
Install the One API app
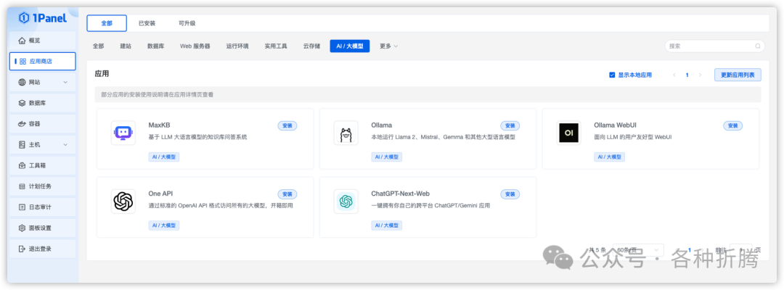287,194
